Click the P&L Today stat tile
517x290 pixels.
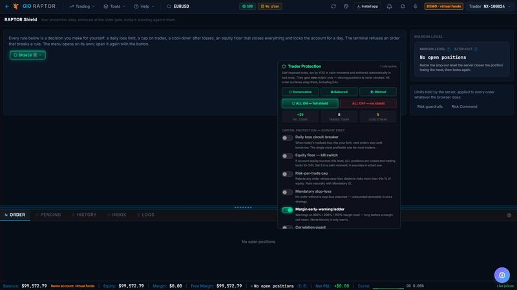click(300, 117)
